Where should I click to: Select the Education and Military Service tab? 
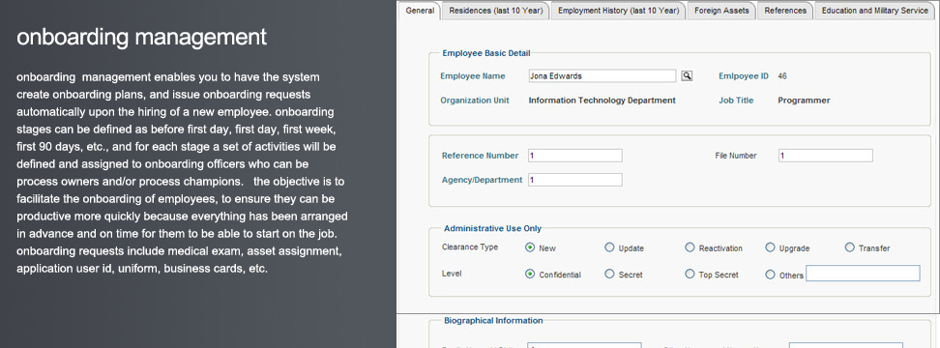tap(874, 11)
